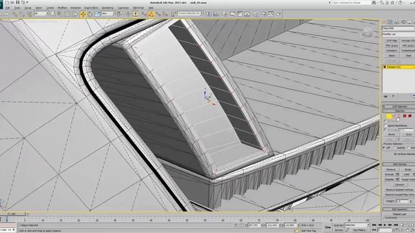Open the Modifiers menu
Image resolution: width=415 pixels, height=233 pixels.
(62, 8)
